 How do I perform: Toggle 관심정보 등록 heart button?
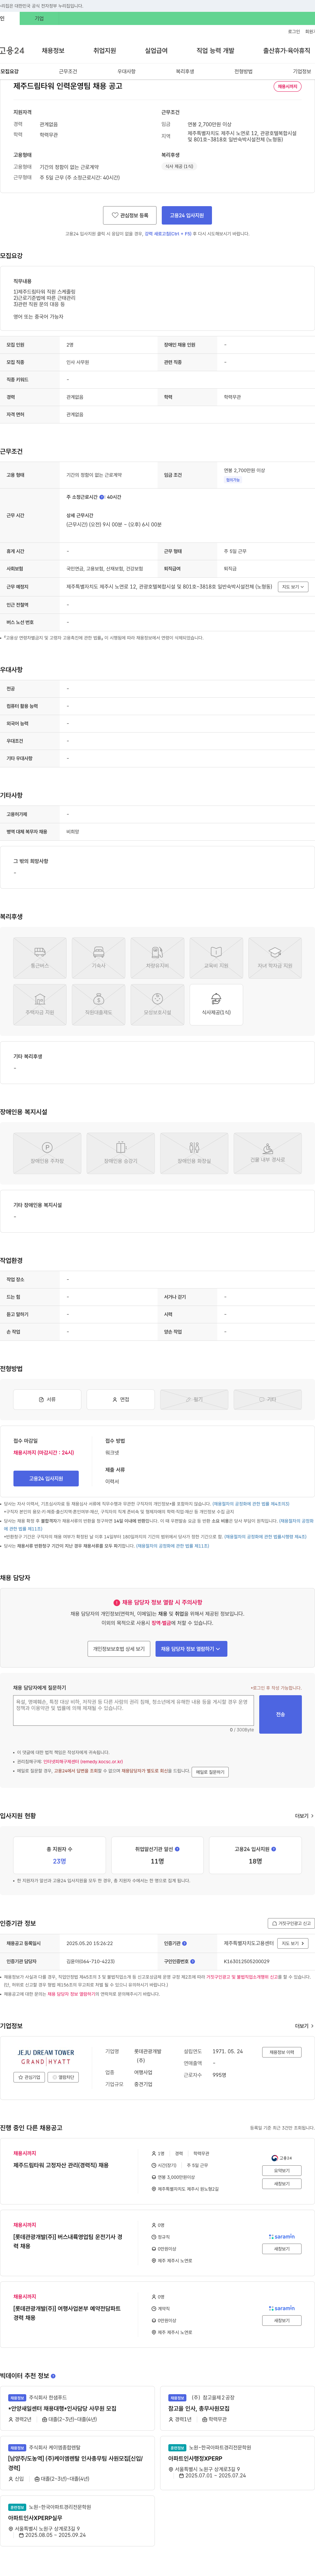click(x=130, y=215)
